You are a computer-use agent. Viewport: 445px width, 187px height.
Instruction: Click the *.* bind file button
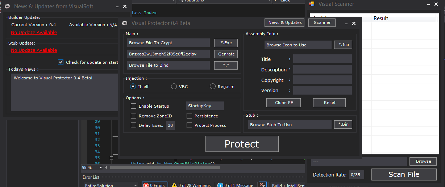(x=226, y=65)
